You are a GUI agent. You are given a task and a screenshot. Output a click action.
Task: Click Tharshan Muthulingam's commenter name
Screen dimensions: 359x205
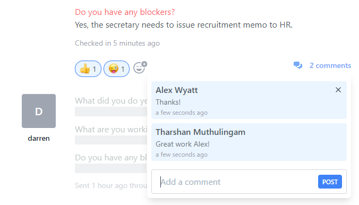tap(200, 132)
